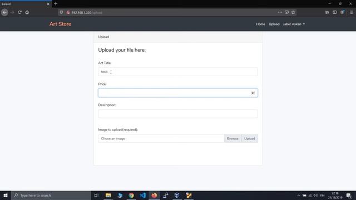Click the Choose an image file box
The width and height of the screenshot is (356, 200).
click(x=161, y=138)
